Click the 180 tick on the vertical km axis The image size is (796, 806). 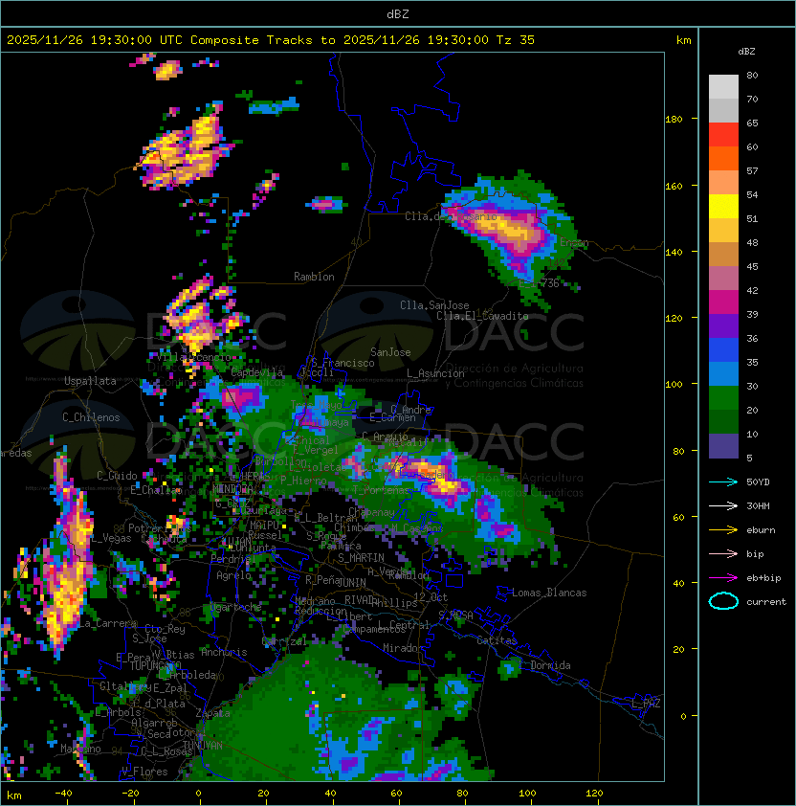[674, 120]
